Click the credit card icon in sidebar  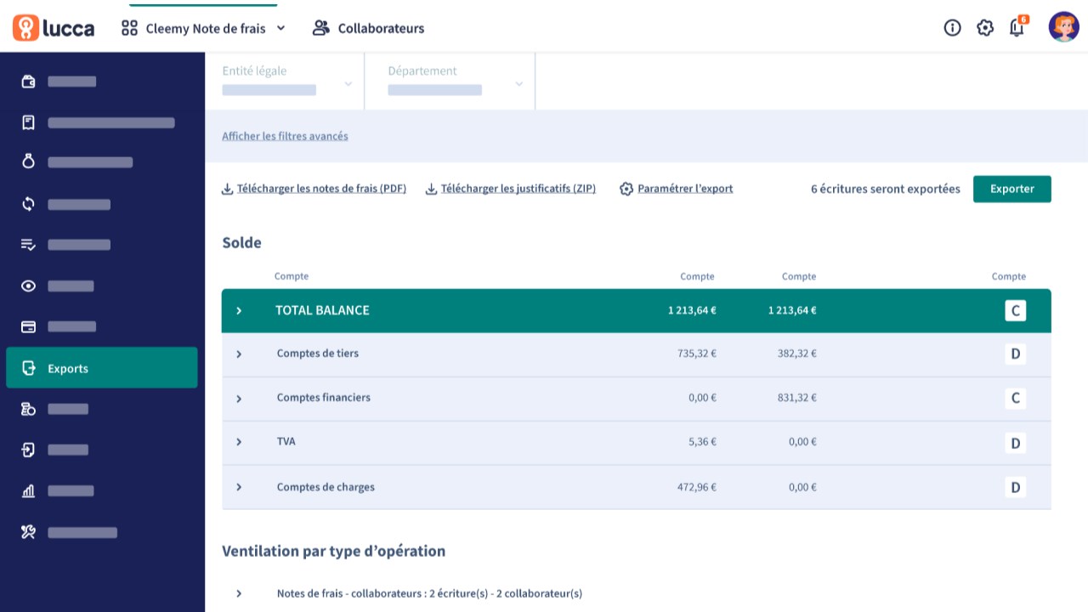(x=28, y=326)
